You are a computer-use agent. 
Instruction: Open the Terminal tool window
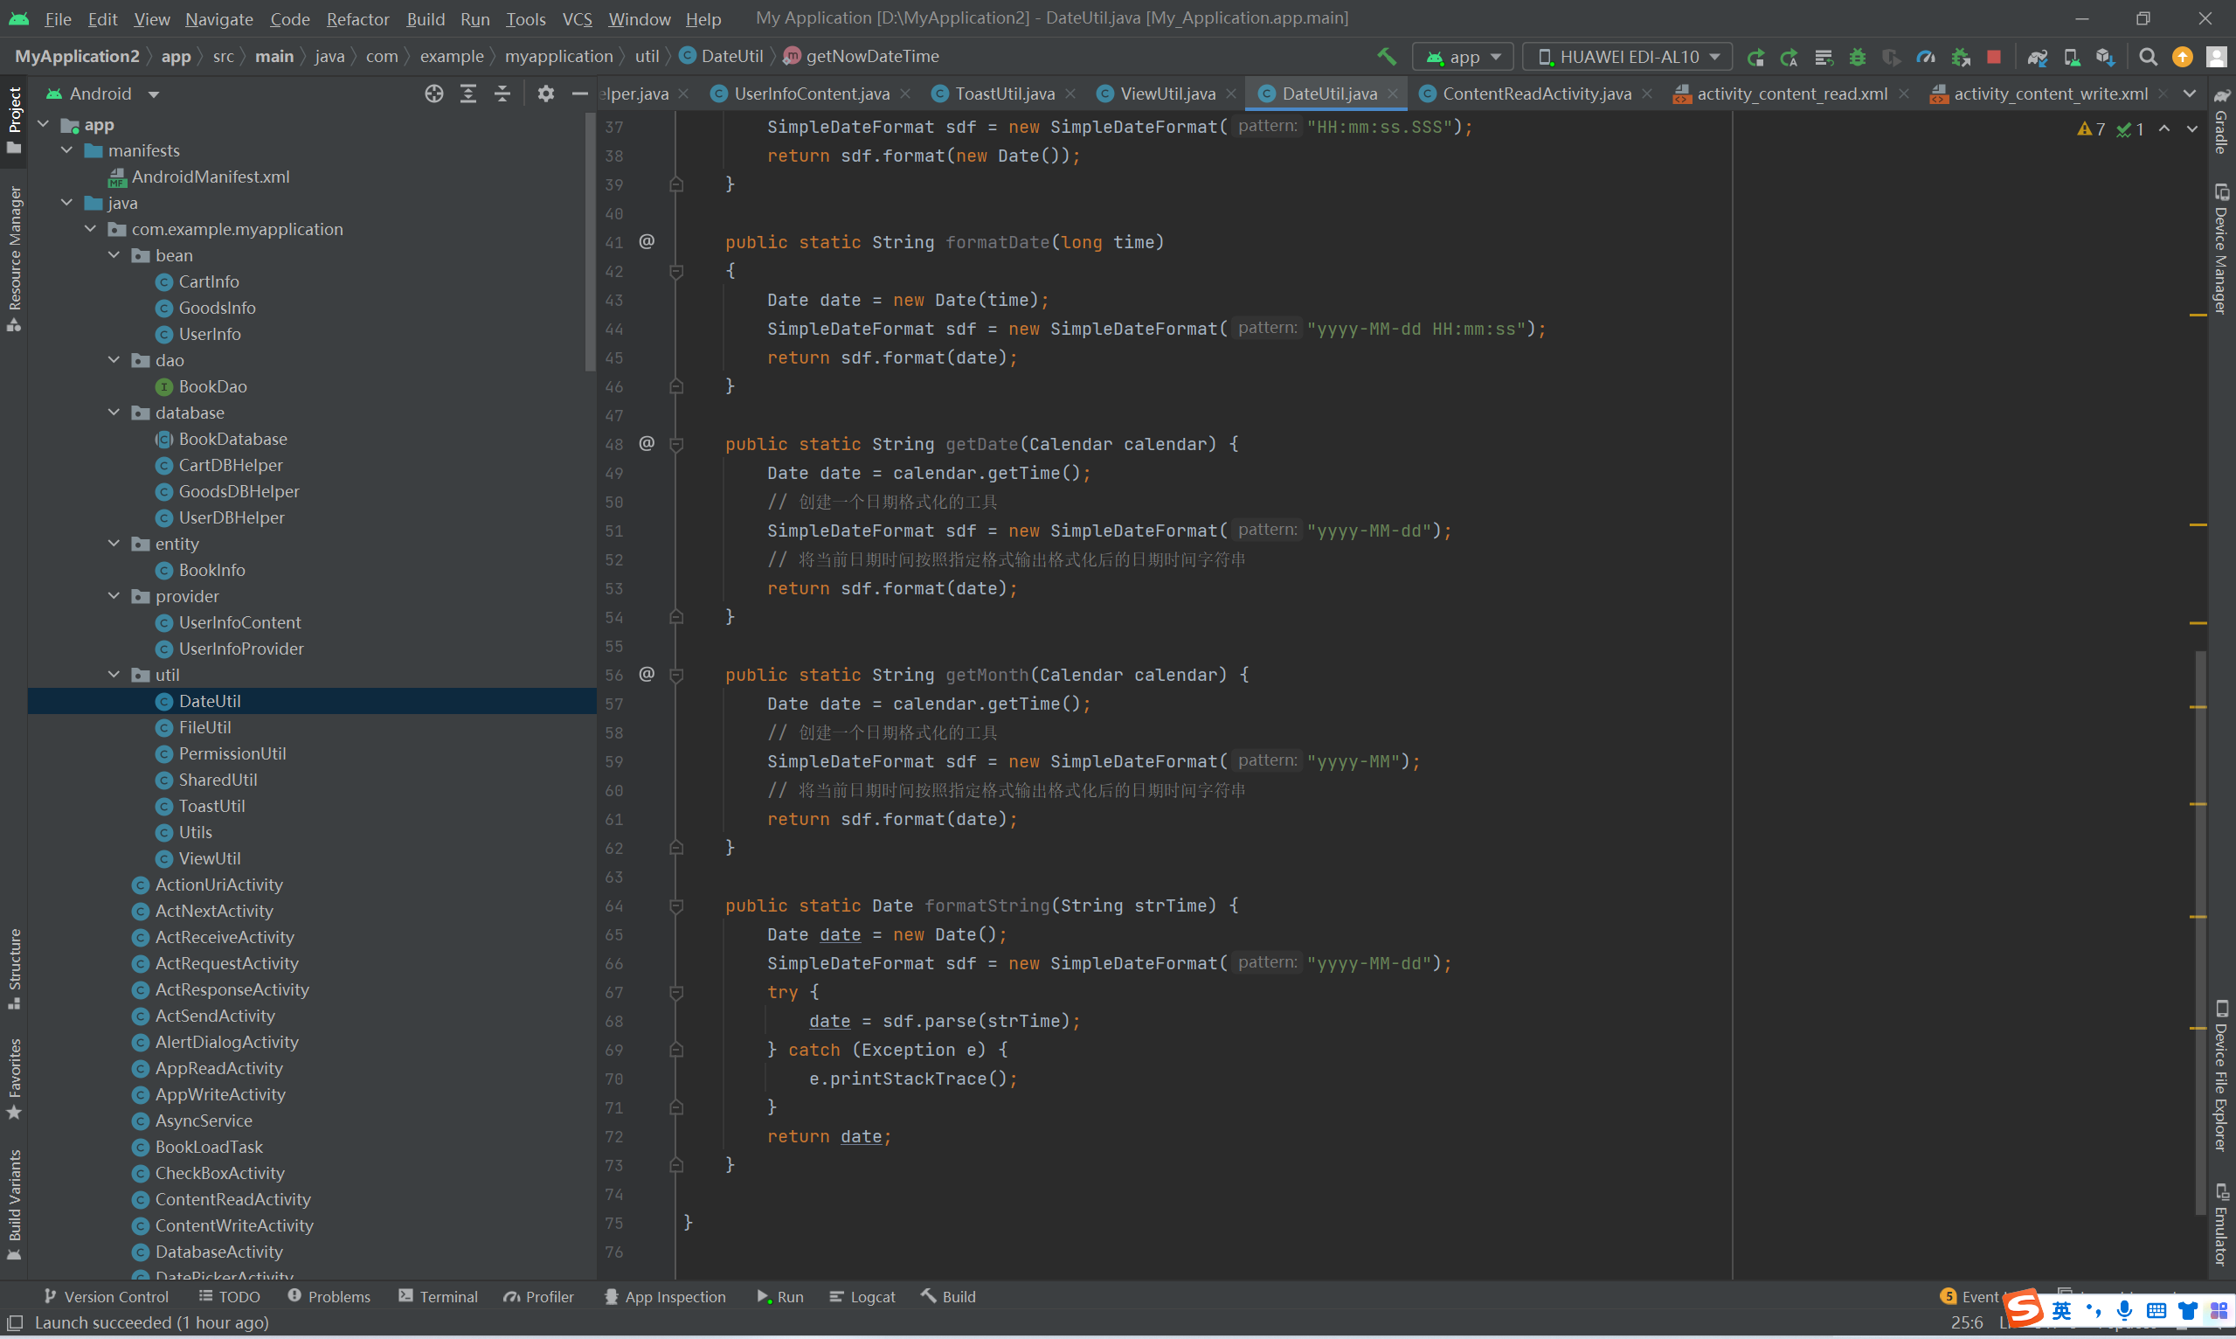(439, 1296)
